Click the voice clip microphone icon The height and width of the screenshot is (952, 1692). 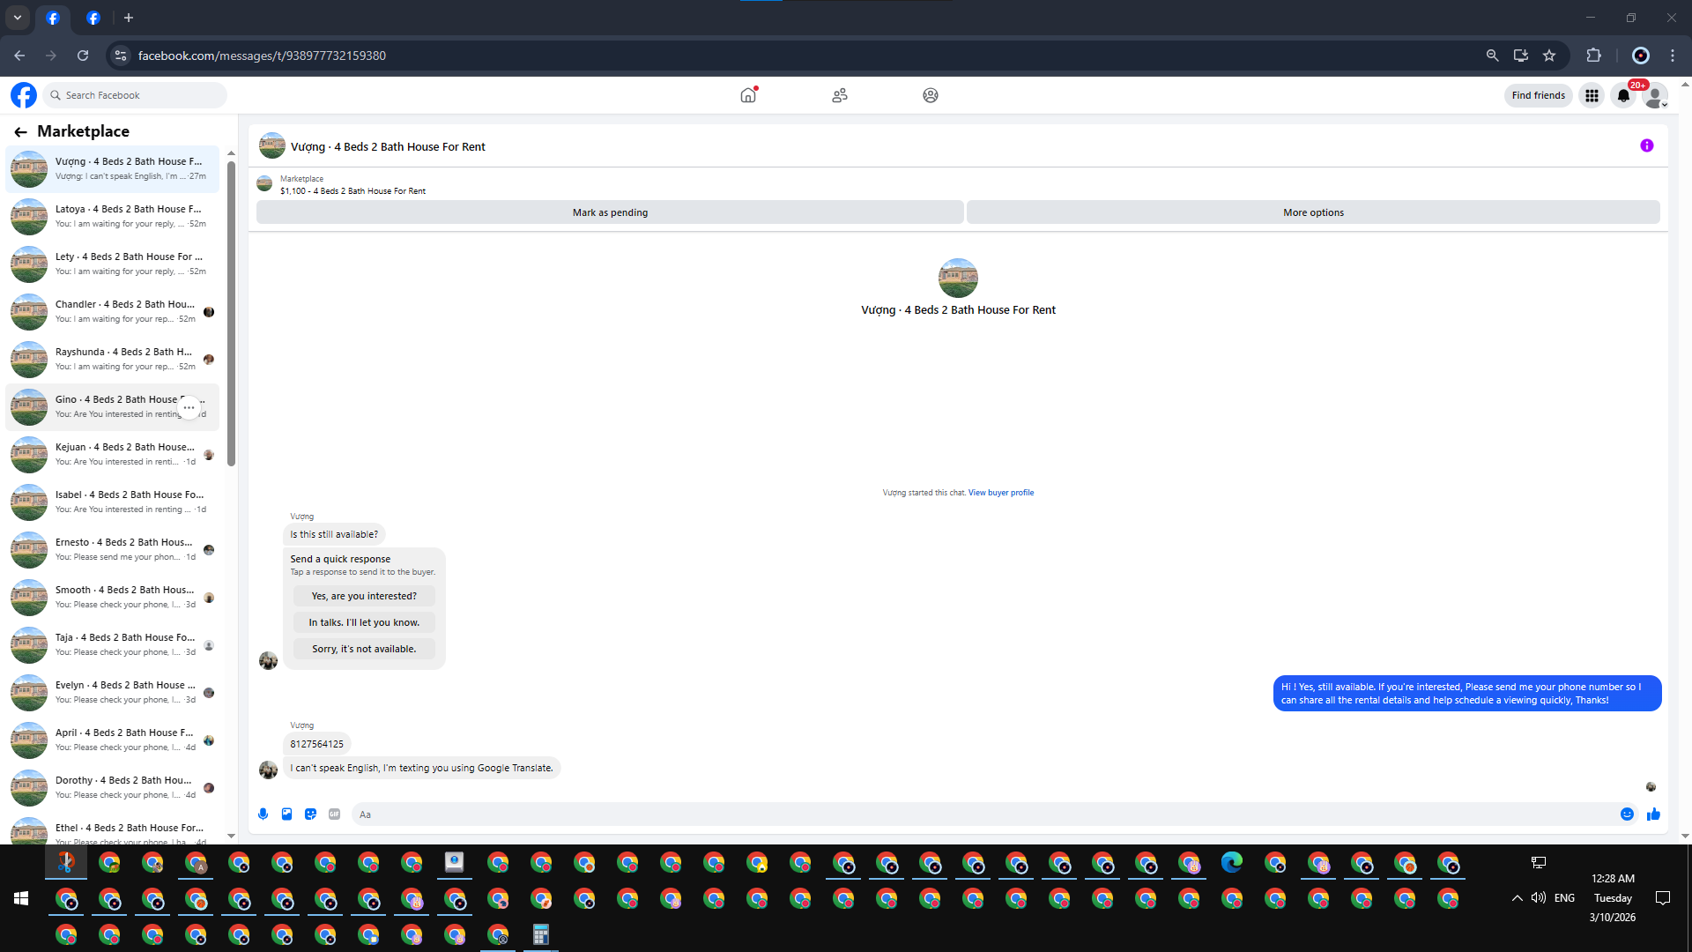pyautogui.click(x=263, y=814)
